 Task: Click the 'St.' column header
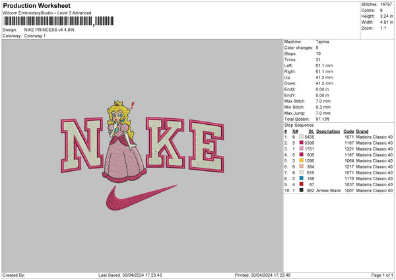click(312, 131)
